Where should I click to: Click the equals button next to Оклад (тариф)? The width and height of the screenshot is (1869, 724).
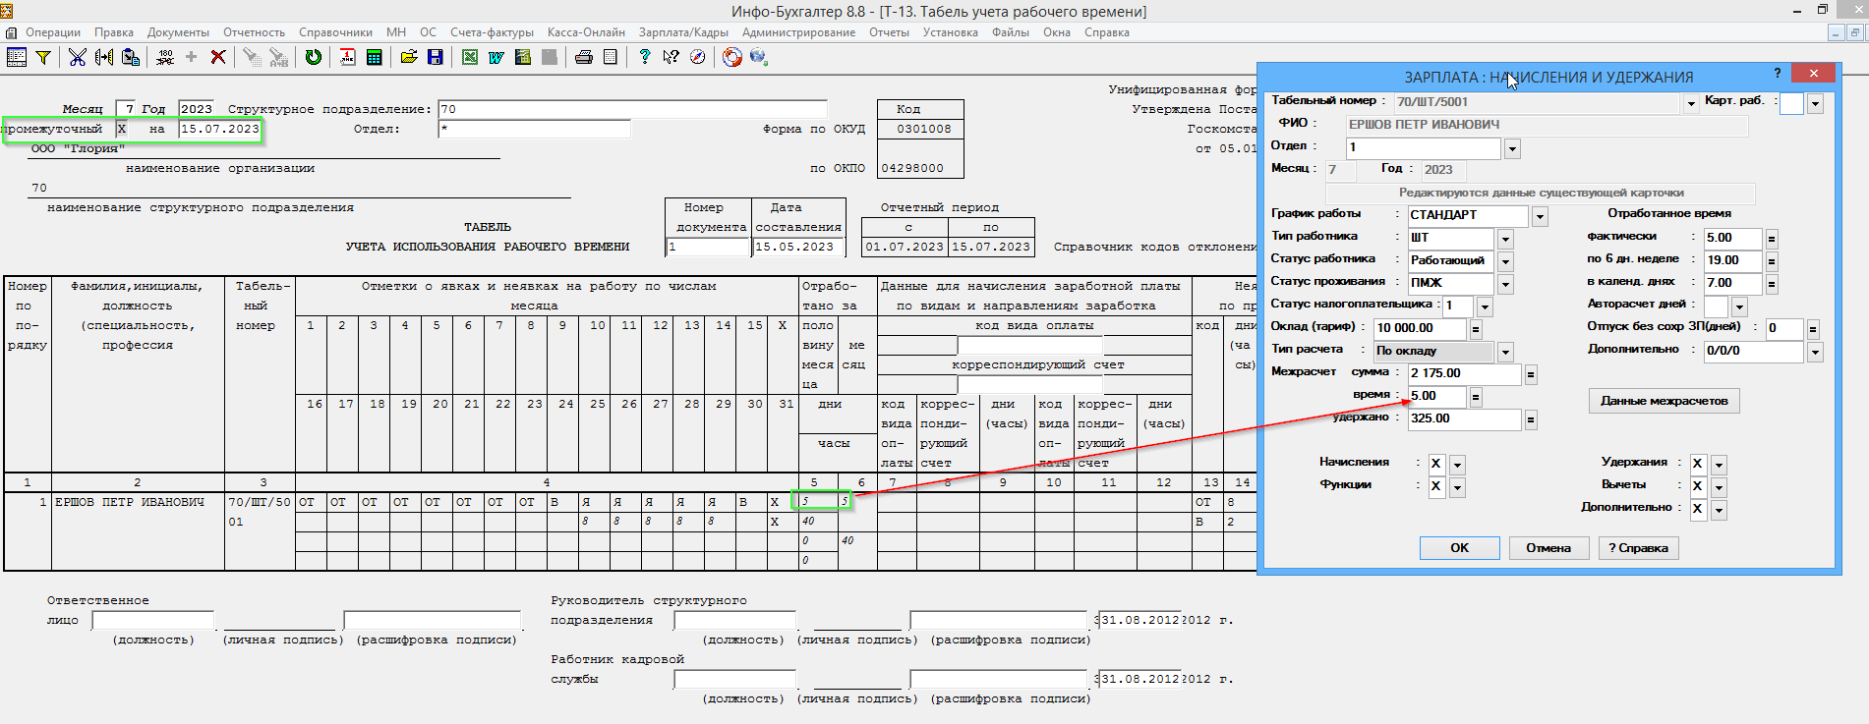pos(1476,329)
